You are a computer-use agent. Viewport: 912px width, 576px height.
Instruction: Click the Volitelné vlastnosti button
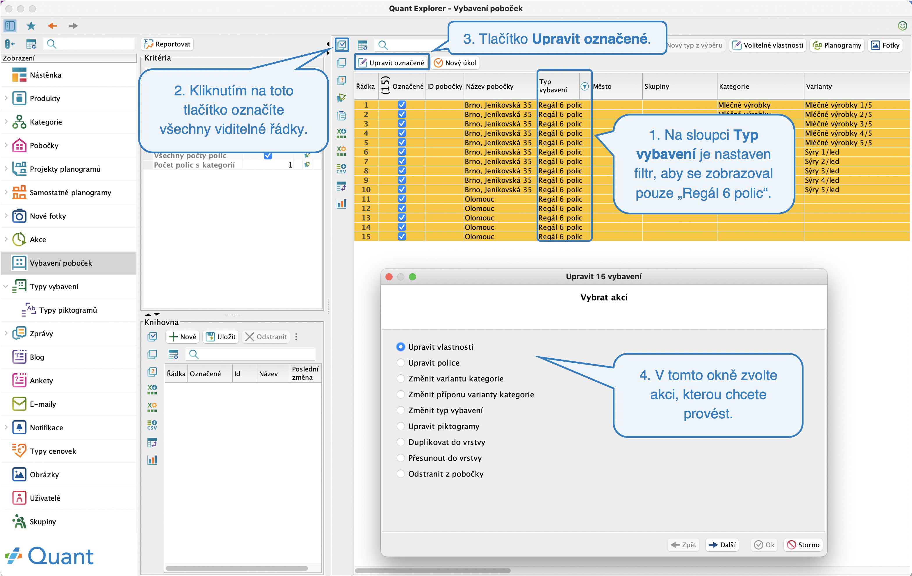pyautogui.click(x=768, y=45)
